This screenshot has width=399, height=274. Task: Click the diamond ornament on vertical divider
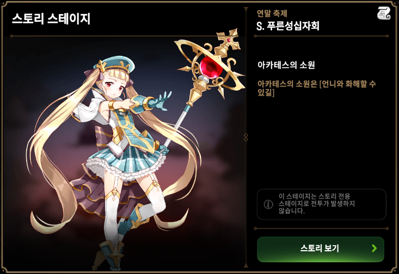246,137
